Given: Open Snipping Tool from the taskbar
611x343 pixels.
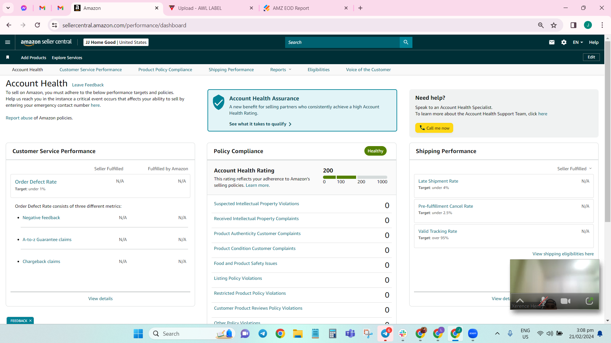Looking at the screenshot, I should pos(368,333).
